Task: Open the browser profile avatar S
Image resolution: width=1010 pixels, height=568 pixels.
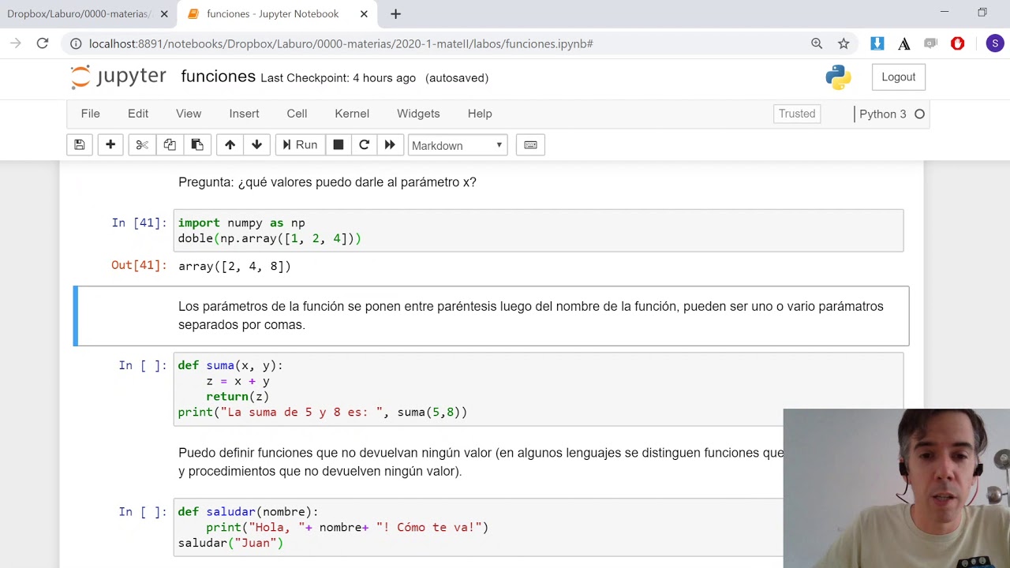Action: (x=994, y=43)
